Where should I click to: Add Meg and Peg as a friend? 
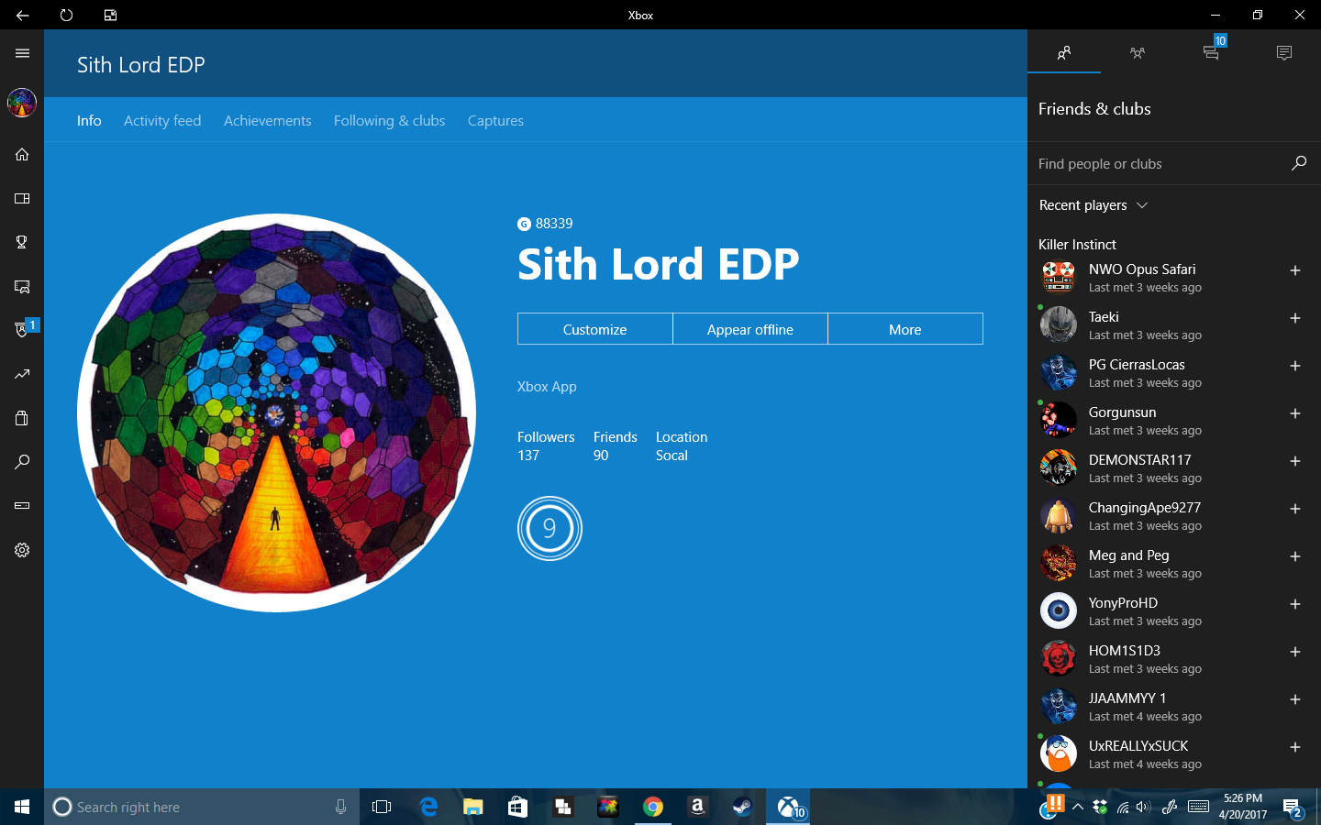click(1295, 556)
